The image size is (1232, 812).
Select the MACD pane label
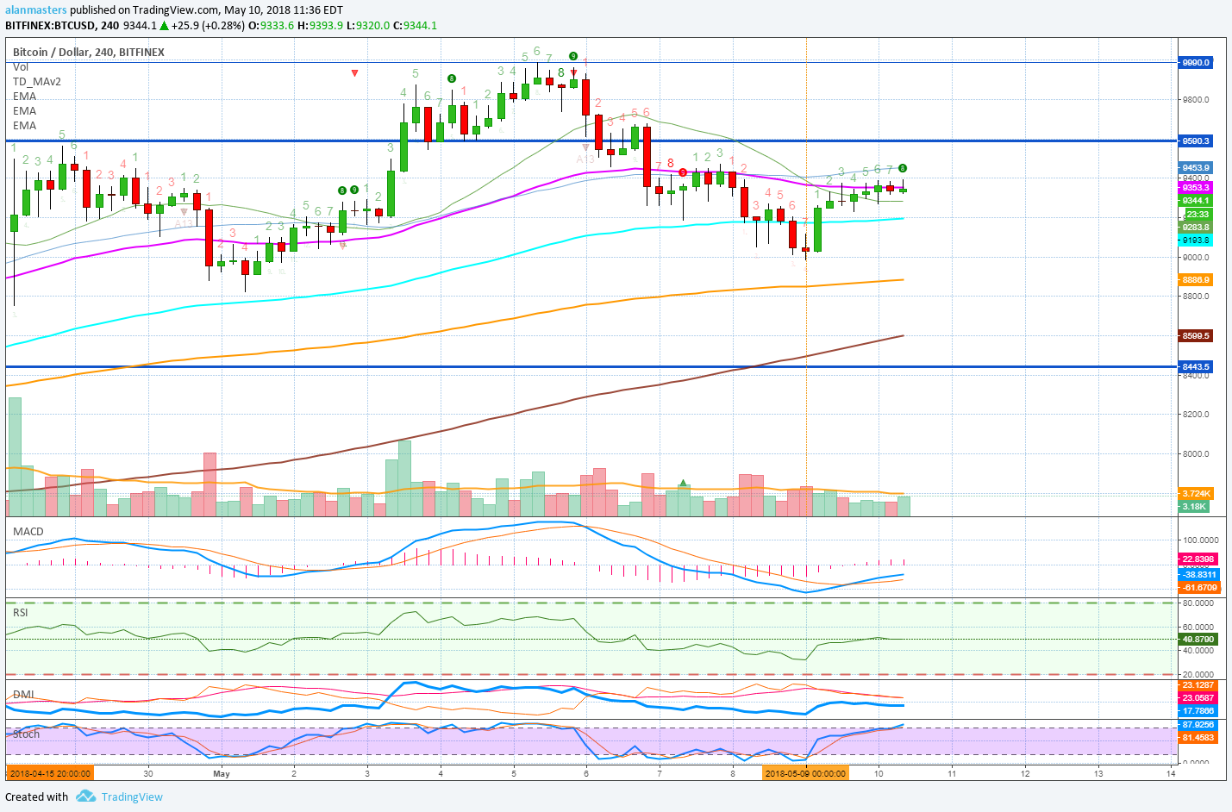tap(28, 531)
